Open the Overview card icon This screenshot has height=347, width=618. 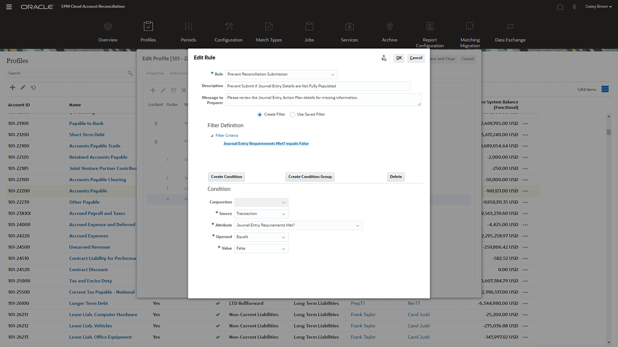coord(108,26)
